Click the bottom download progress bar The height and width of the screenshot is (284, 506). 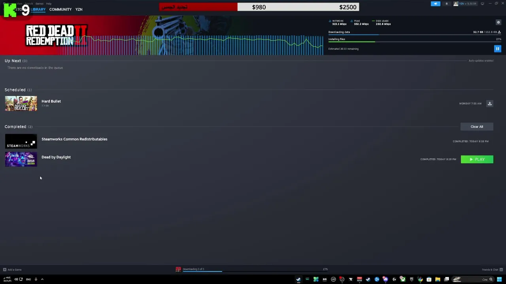pyautogui.click(x=255, y=271)
